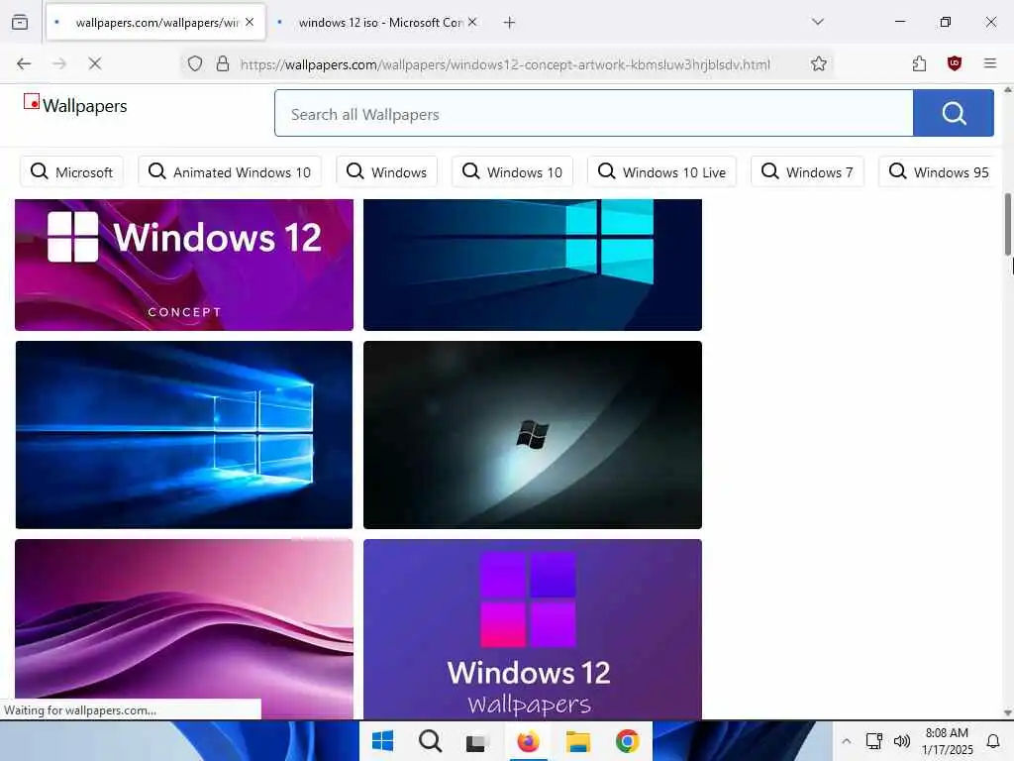Switch to wallpapers.com tab

coord(155,23)
